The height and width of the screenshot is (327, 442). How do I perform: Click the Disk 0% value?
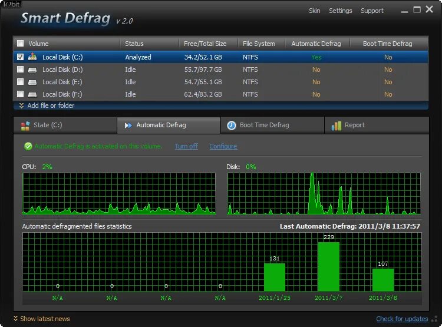[251, 167]
